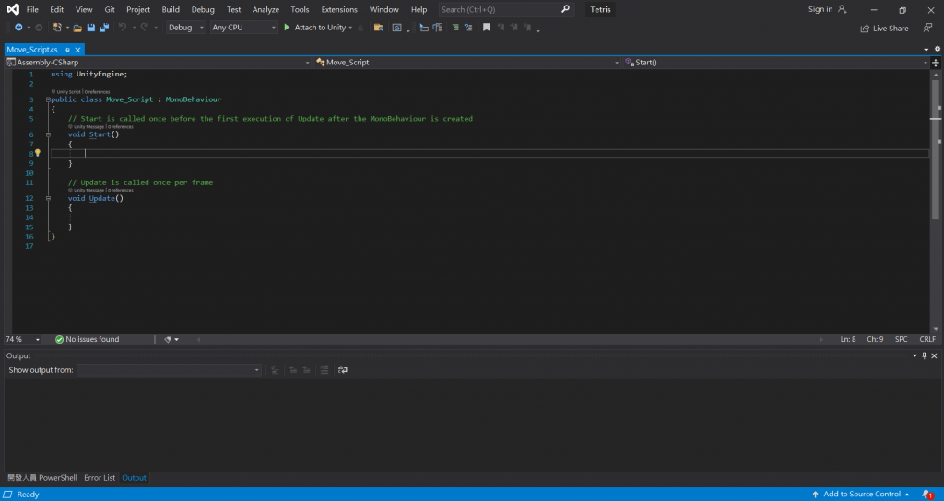Viewport: 944px width, 501px height.
Task: Close the Move_Script.cs tab
Action: pyautogui.click(x=77, y=50)
